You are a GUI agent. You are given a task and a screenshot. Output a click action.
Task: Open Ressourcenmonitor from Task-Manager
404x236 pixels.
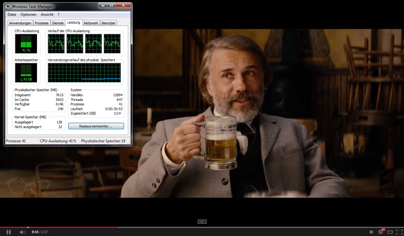click(x=96, y=126)
